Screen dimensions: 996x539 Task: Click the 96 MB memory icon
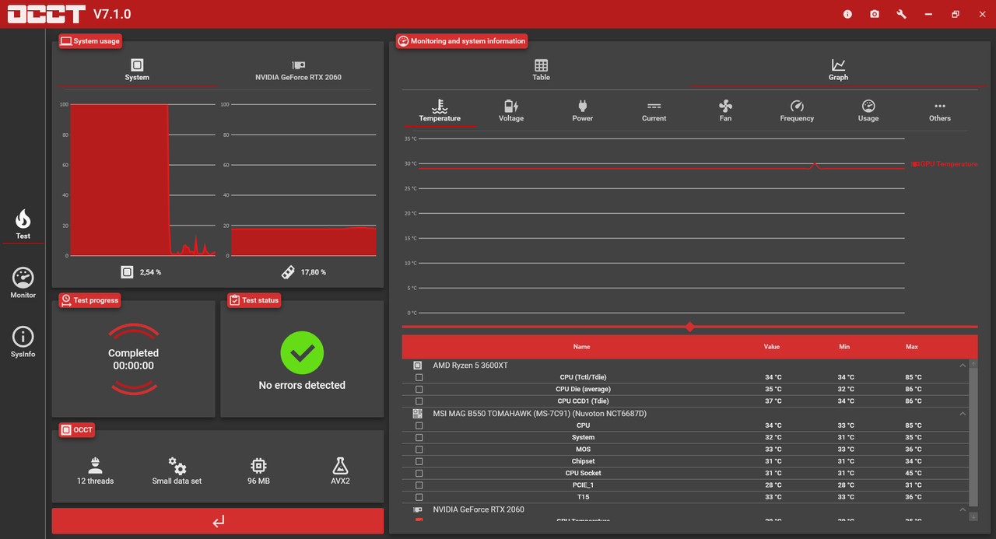[x=258, y=465]
